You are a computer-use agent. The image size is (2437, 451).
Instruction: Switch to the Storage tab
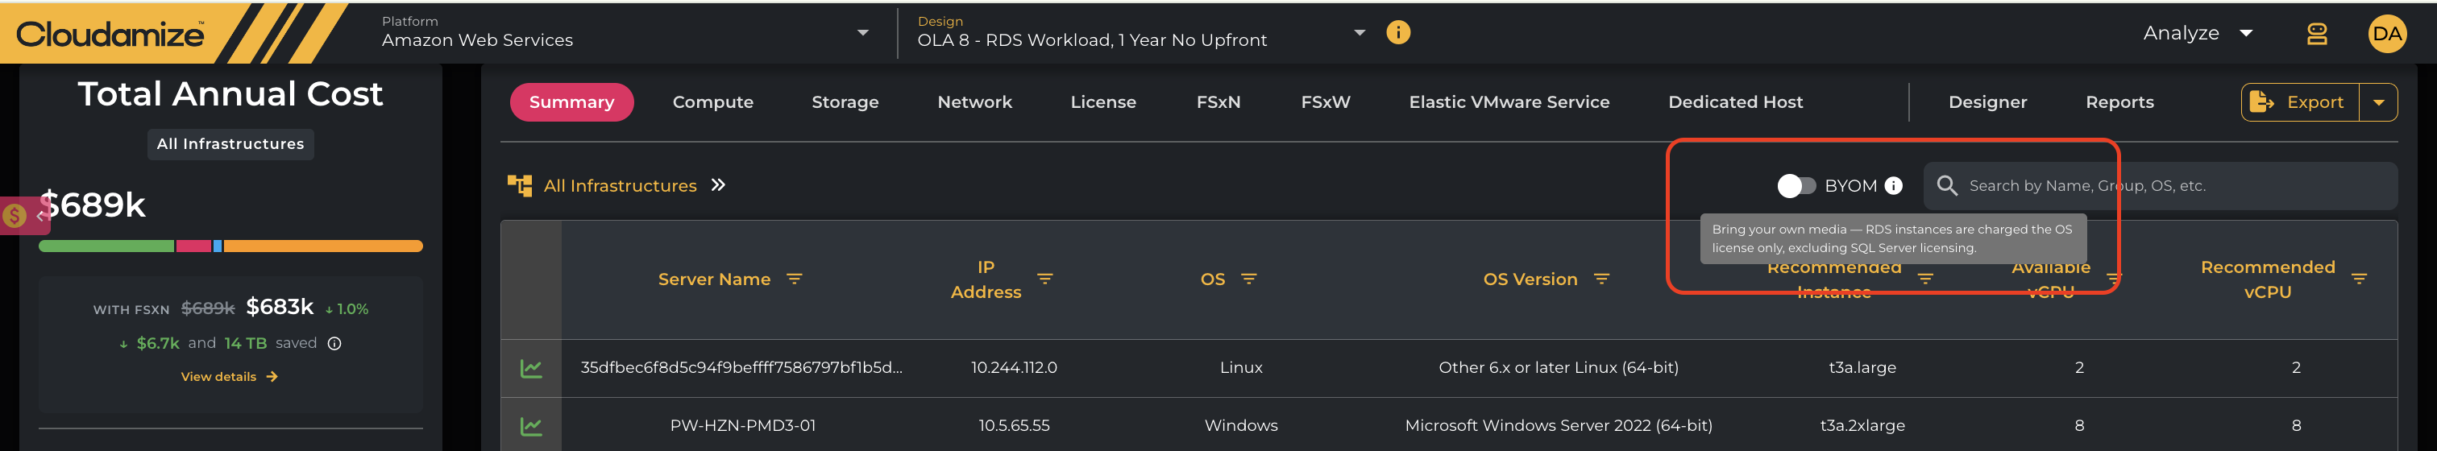click(845, 102)
